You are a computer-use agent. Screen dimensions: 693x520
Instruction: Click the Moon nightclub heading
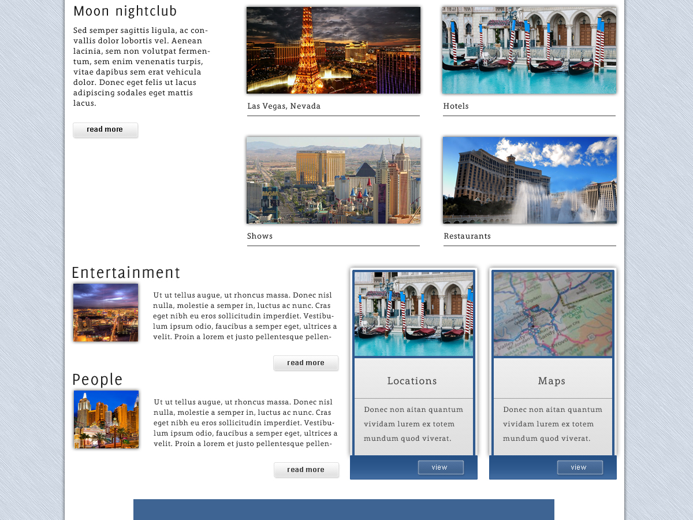click(x=124, y=10)
